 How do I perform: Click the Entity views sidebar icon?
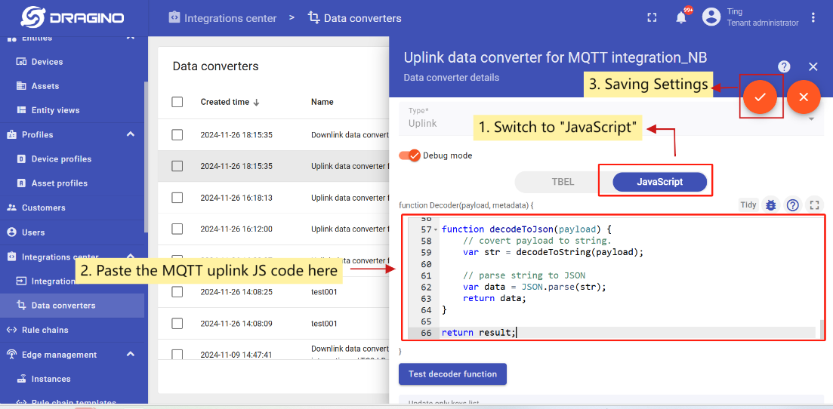[22, 110]
